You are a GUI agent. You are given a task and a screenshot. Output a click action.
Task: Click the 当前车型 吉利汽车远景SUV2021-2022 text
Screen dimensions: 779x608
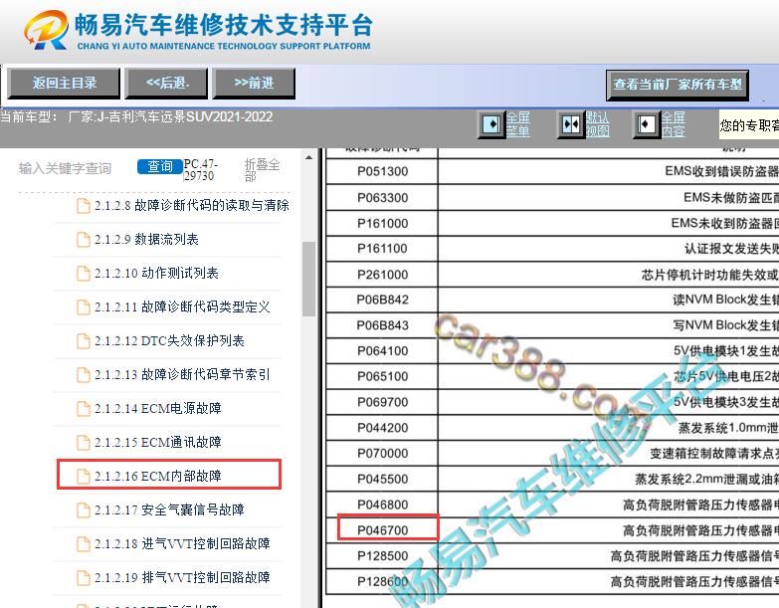pos(136,117)
